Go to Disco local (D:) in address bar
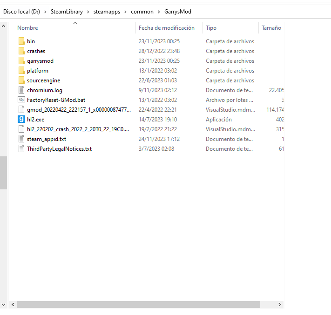Viewport: 331px width, 315px height. (x=21, y=12)
